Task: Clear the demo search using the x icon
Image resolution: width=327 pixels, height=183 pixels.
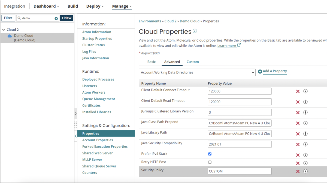Action: tap(56, 18)
